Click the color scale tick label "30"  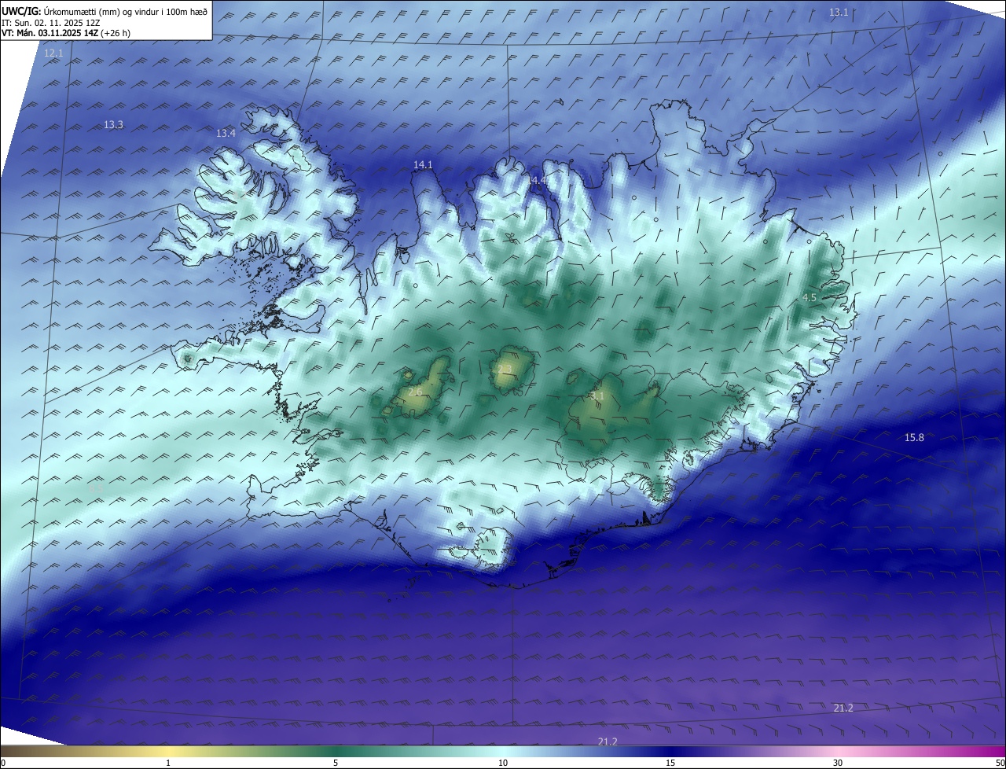pos(838,763)
